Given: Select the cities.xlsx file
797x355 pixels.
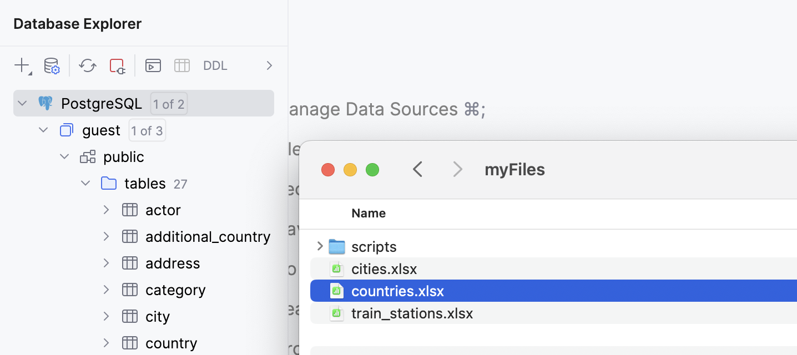Looking at the screenshot, I should click(x=384, y=268).
